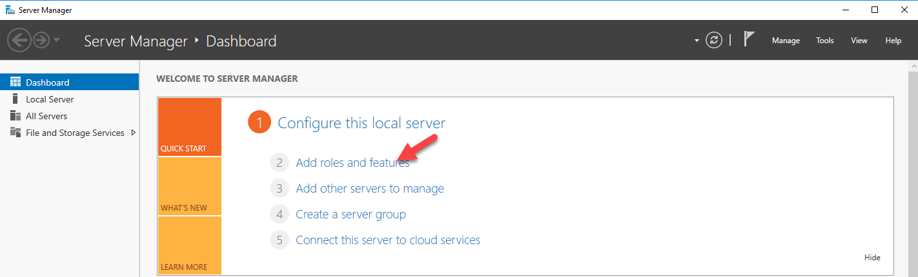Viewport: 918px width, 277px height.
Task: Click the Dashboard grid icon
Action: coord(15,82)
